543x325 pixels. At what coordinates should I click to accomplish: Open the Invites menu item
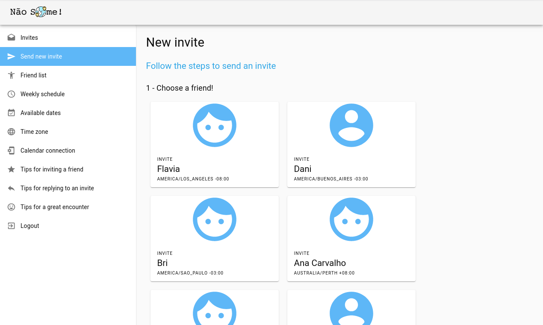68,38
